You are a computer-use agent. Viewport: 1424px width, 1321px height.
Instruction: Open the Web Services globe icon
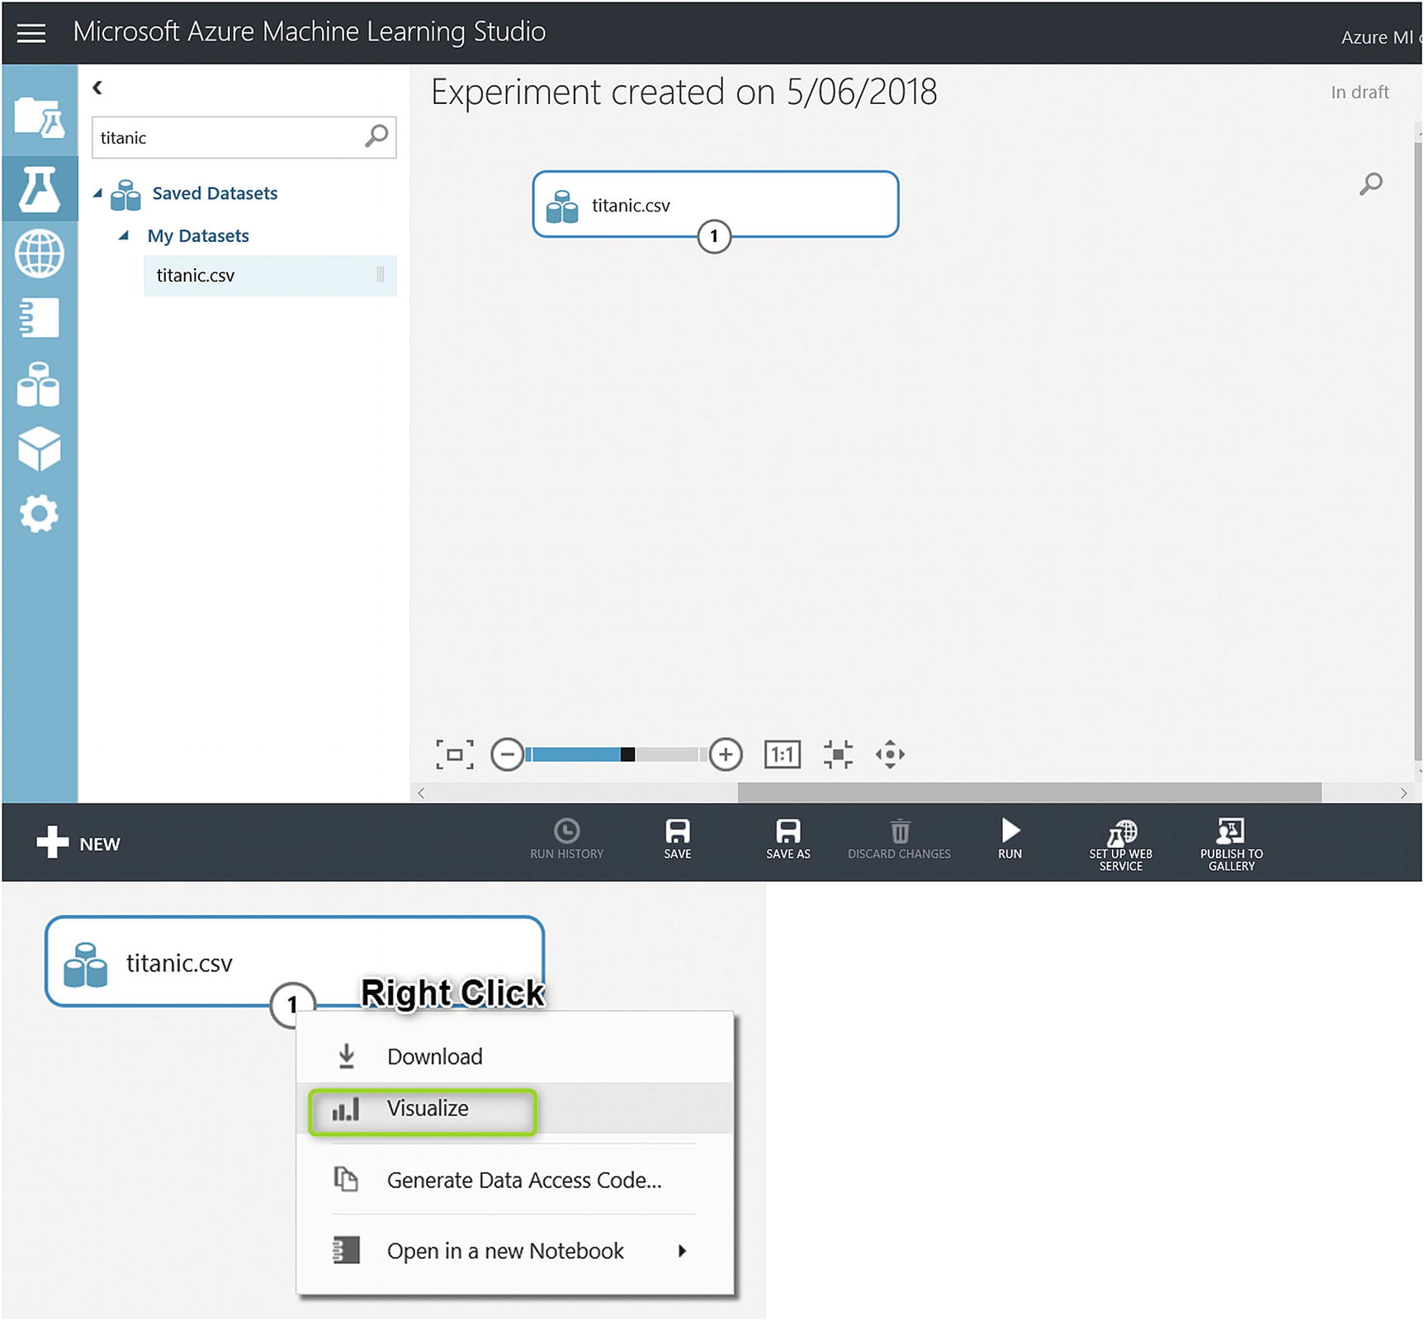(x=39, y=253)
